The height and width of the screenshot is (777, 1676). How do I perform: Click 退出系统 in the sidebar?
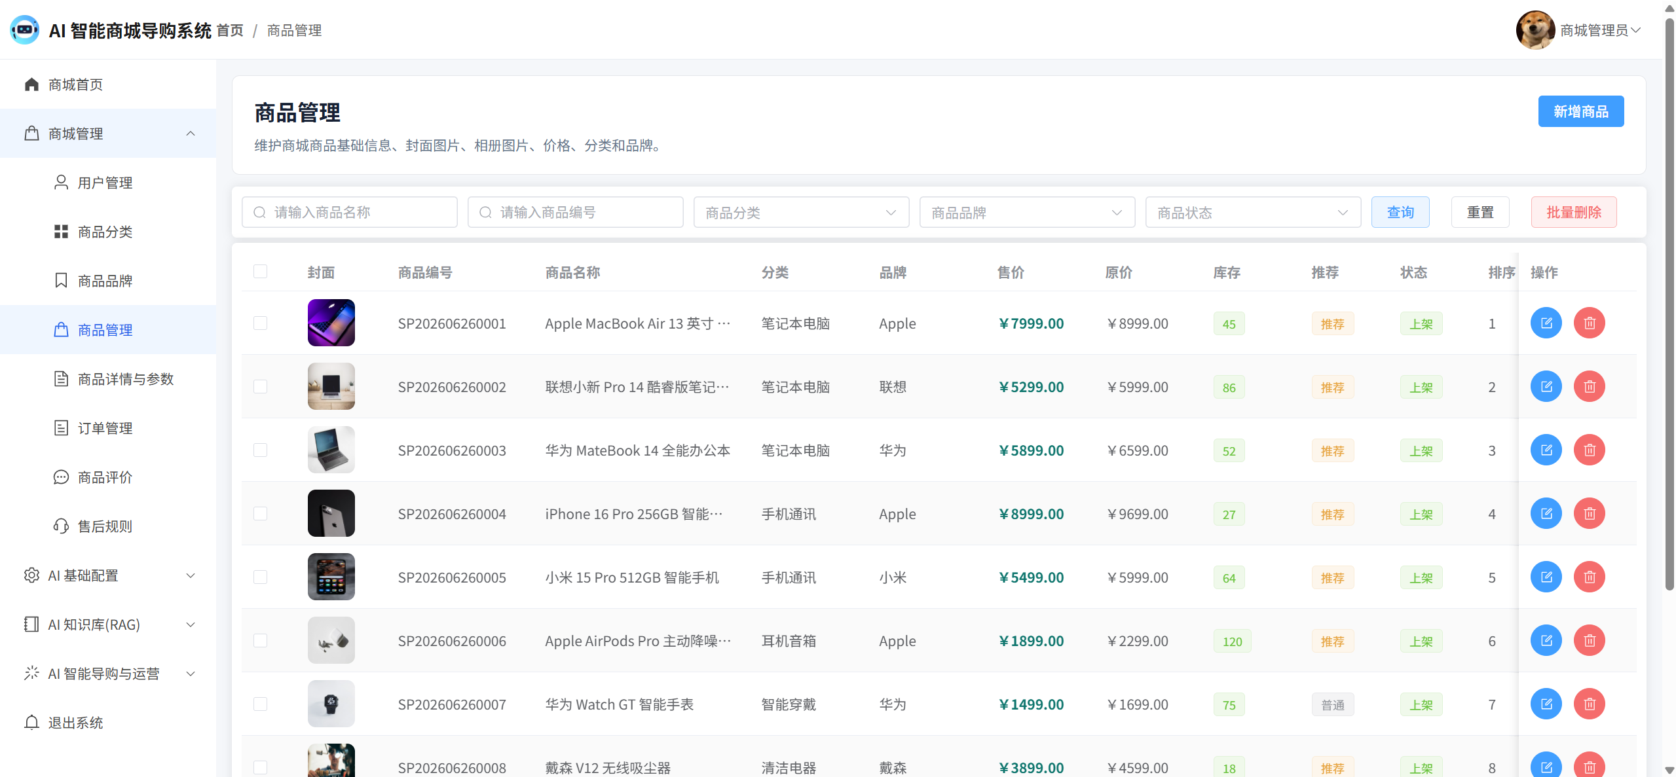[108, 723]
